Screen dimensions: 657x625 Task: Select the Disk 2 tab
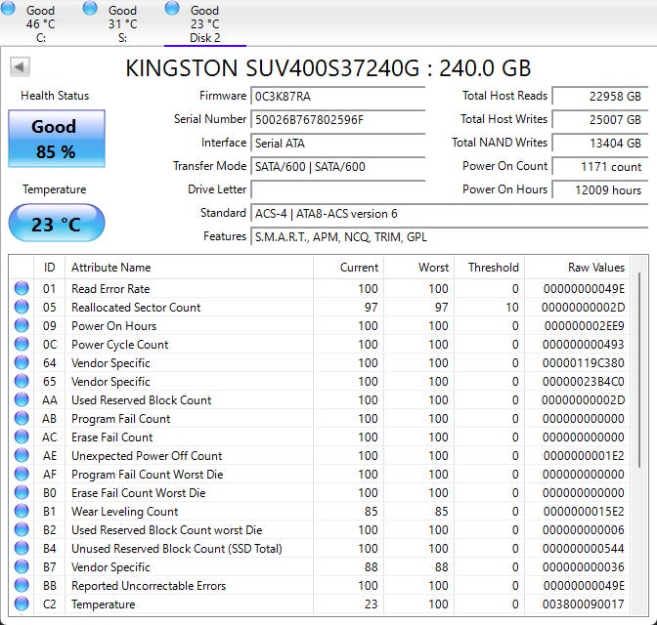[x=204, y=23]
